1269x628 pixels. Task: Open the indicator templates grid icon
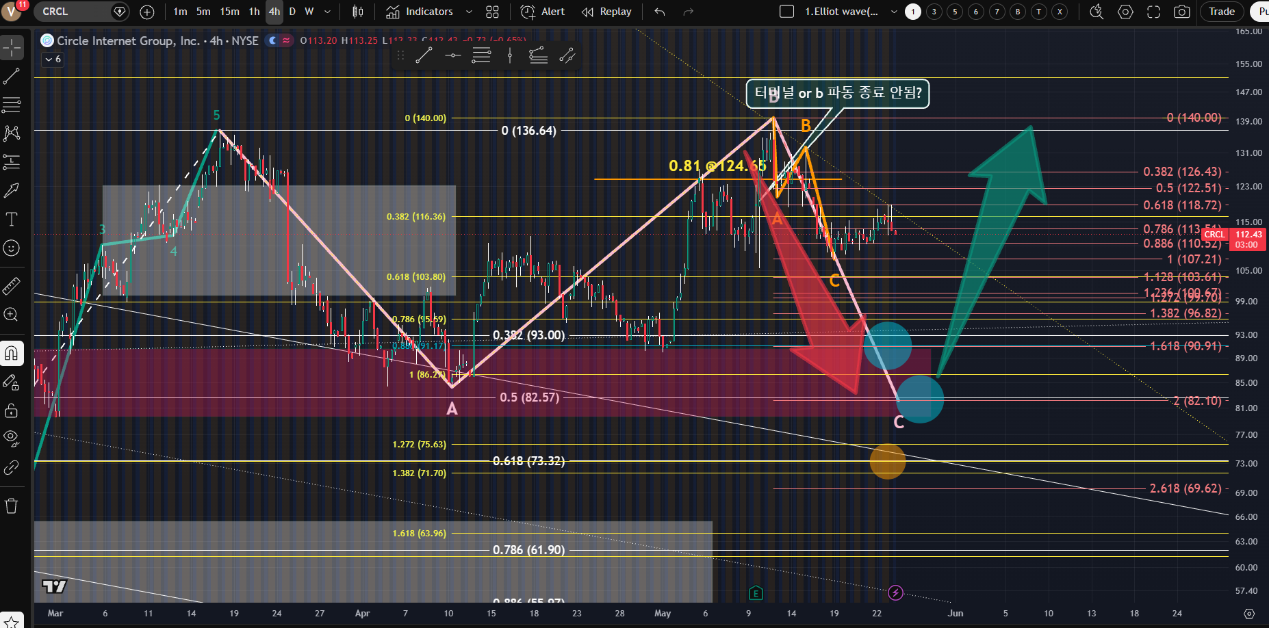[x=492, y=12]
